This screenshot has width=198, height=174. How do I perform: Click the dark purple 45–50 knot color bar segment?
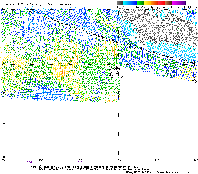click(182, 3)
